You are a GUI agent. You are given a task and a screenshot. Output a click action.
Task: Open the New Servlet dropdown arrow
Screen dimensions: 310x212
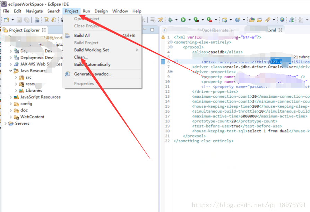tap(244, 20)
